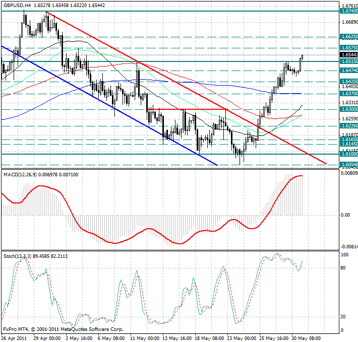The height and width of the screenshot is (342, 358).
Task: Select the 1.6100 support level tag
Action: (348, 154)
